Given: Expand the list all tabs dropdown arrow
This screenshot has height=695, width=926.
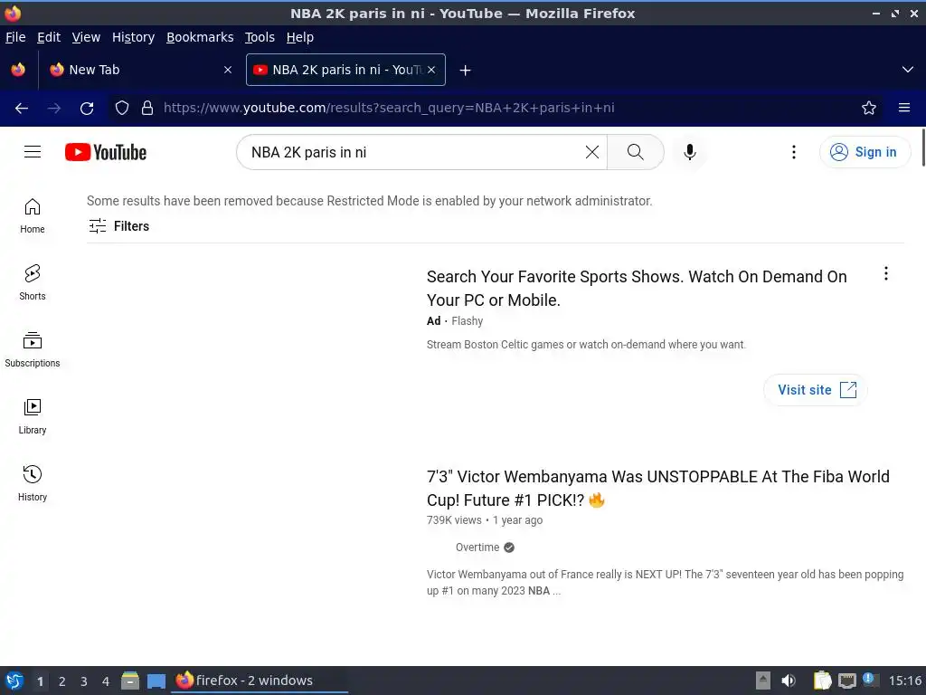Looking at the screenshot, I should [x=908, y=70].
